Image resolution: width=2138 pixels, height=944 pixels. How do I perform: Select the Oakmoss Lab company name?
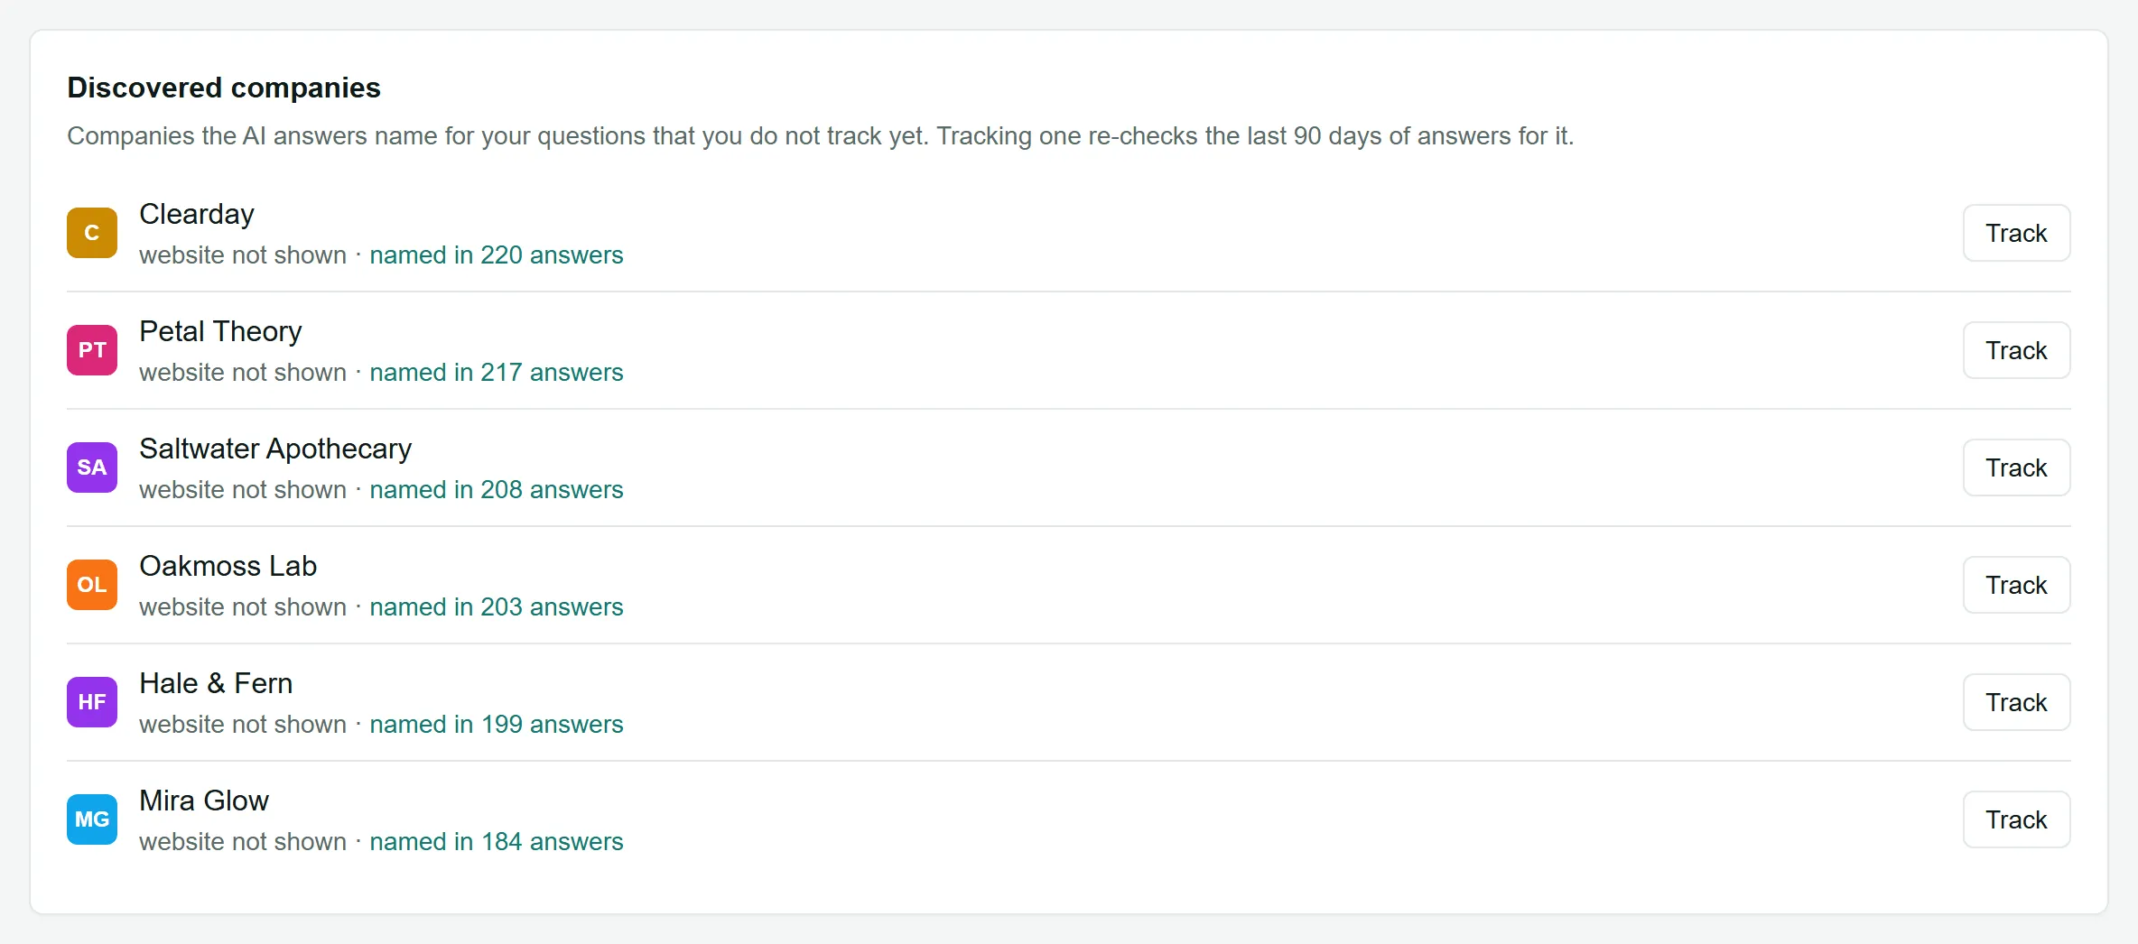tap(228, 566)
